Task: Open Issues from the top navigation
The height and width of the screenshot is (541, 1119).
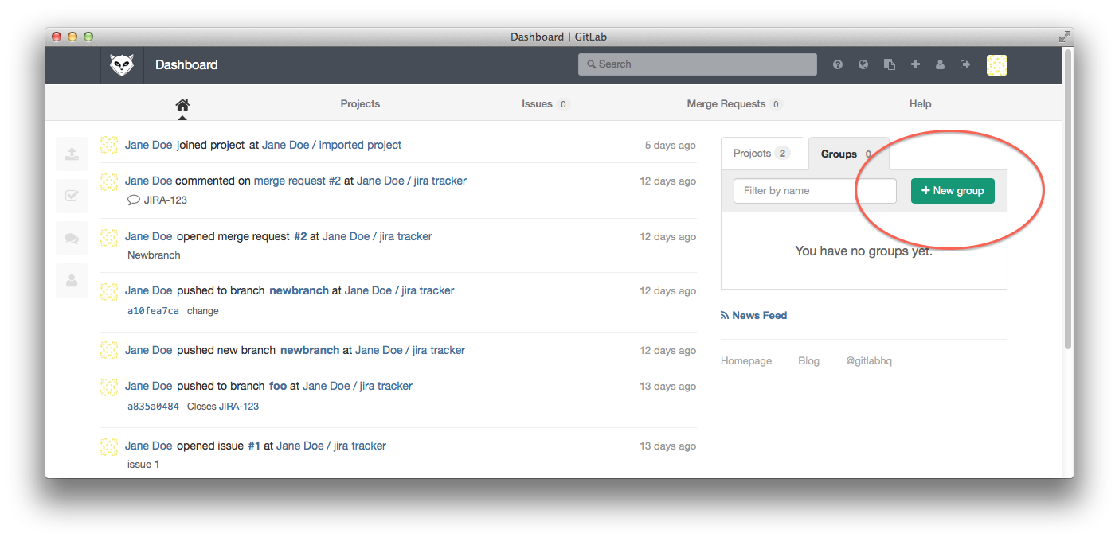Action: pyautogui.click(x=538, y=103)
